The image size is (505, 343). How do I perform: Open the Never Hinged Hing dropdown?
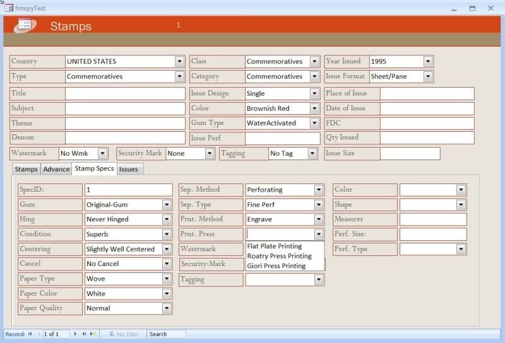pos(167,219)
